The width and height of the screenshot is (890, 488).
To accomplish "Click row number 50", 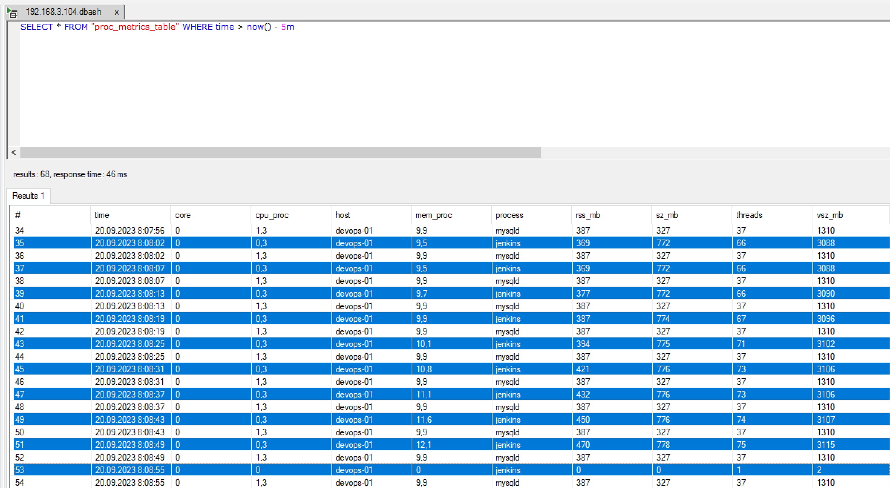I will coord(20,432).
